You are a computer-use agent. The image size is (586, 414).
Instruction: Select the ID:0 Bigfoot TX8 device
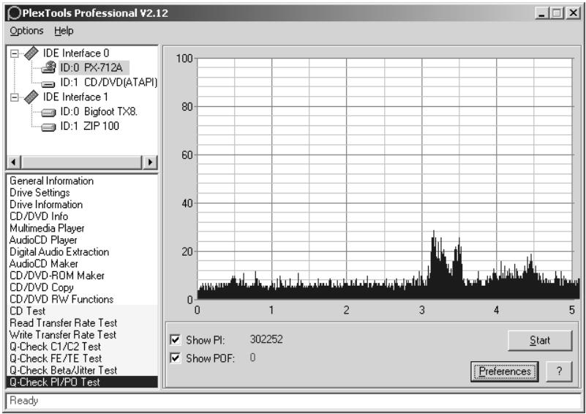[x=99, y=111]
